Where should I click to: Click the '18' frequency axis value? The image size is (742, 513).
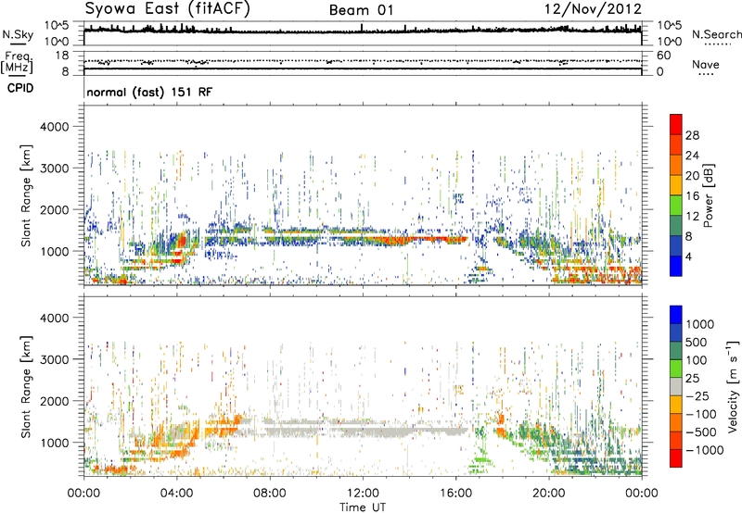click(x=61, y=56)
